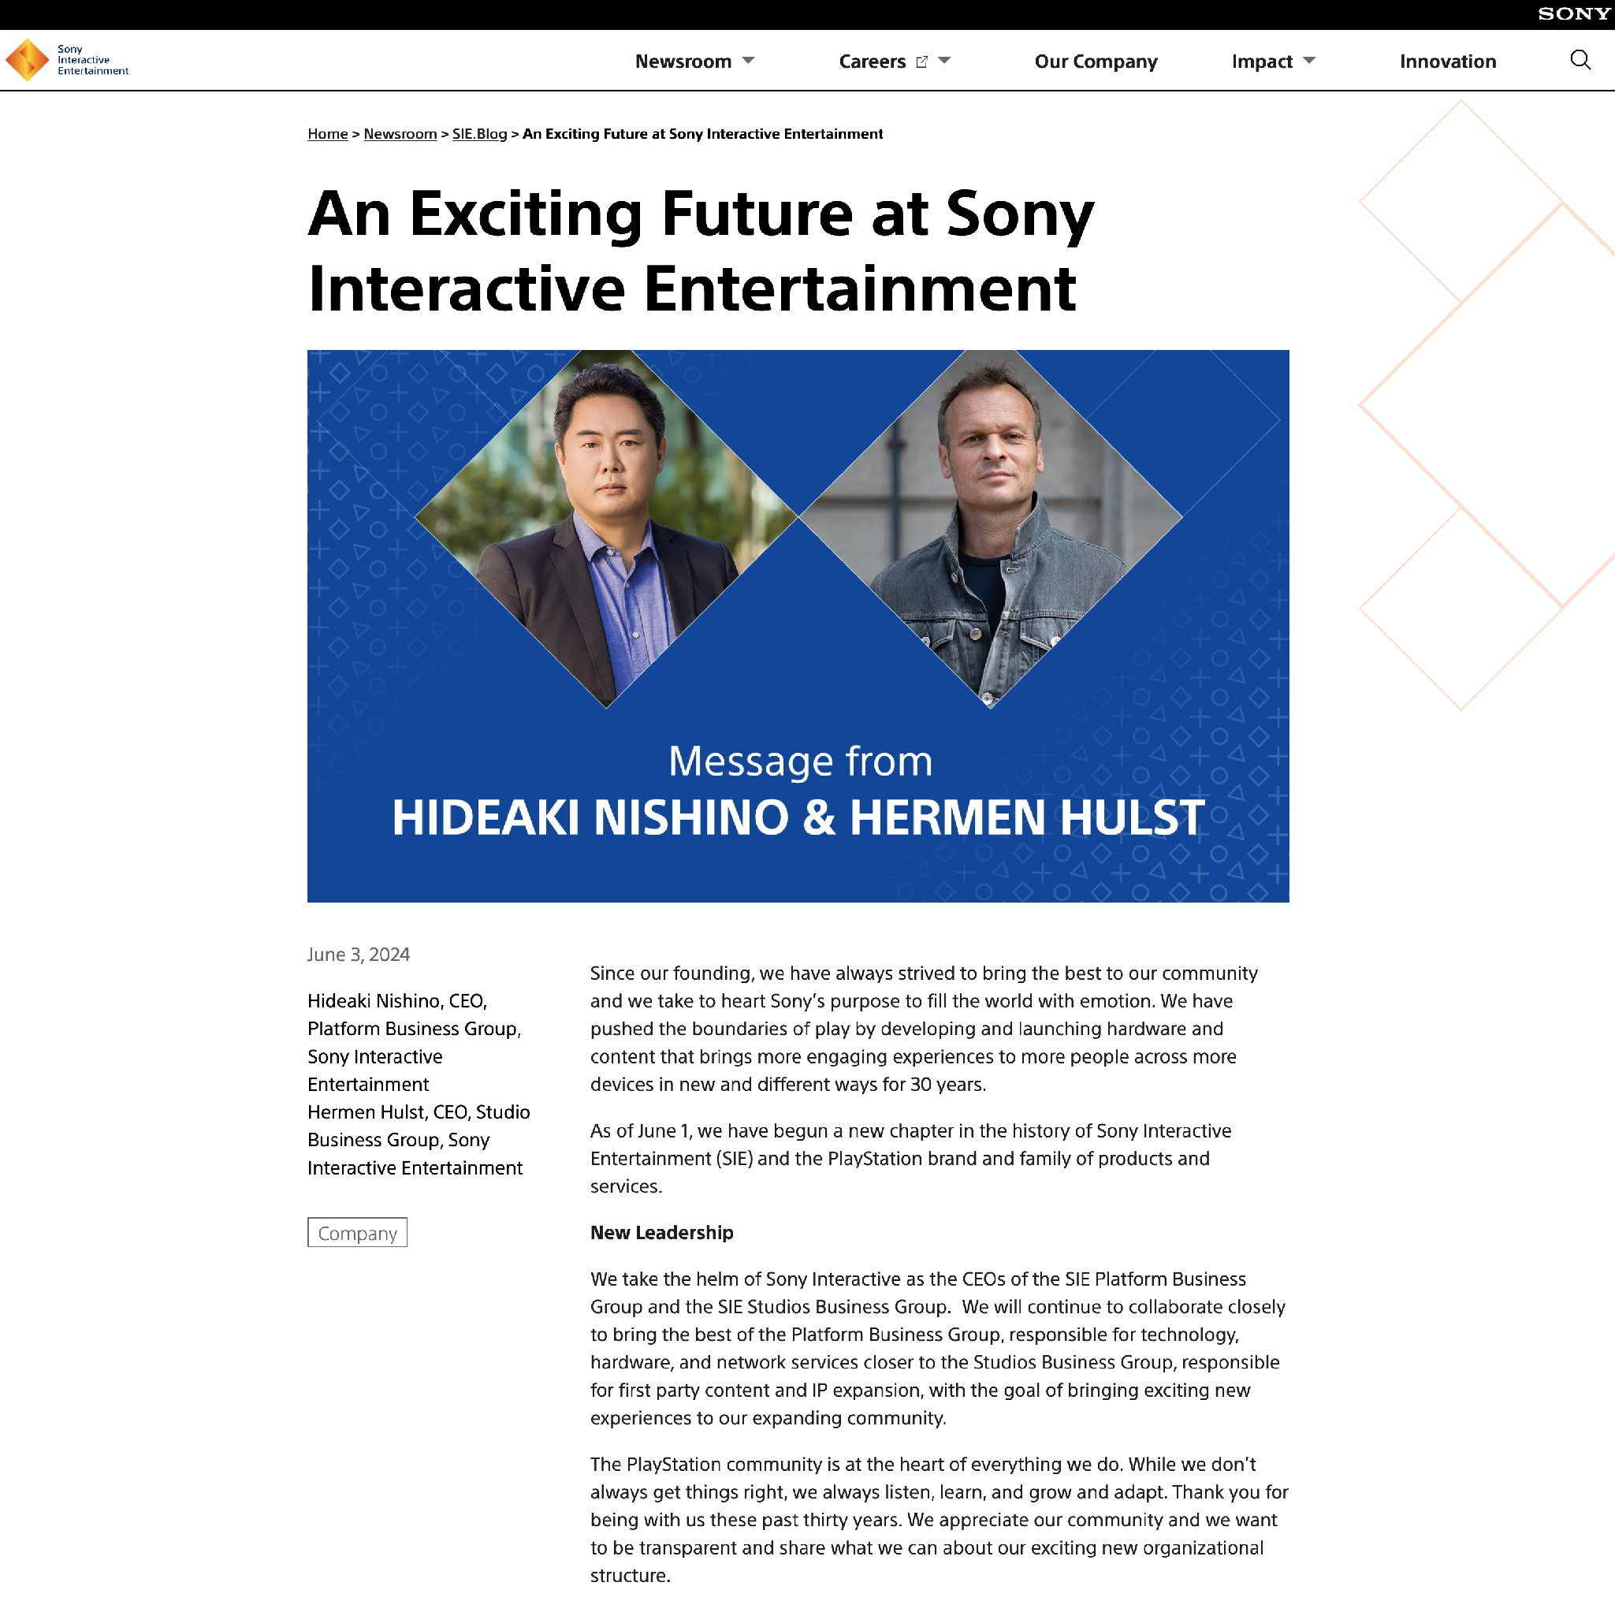Image resolution: width=1615 pixels, height=1601 pixels.
Task: Go to Home via the breadcrumb
Action: pos(327,134)
